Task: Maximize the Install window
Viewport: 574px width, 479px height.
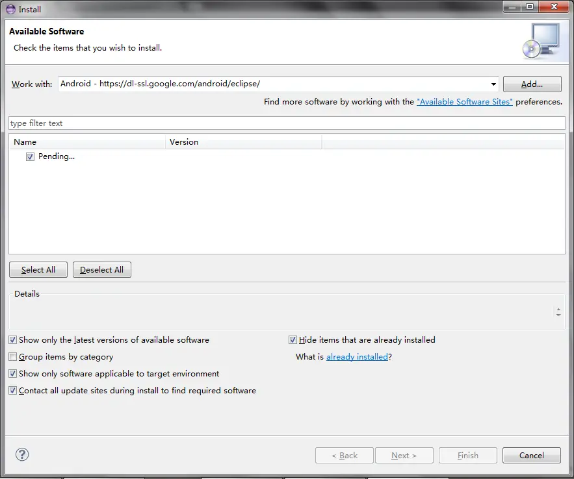Action: pyautogui.click(x=530, y=6)
